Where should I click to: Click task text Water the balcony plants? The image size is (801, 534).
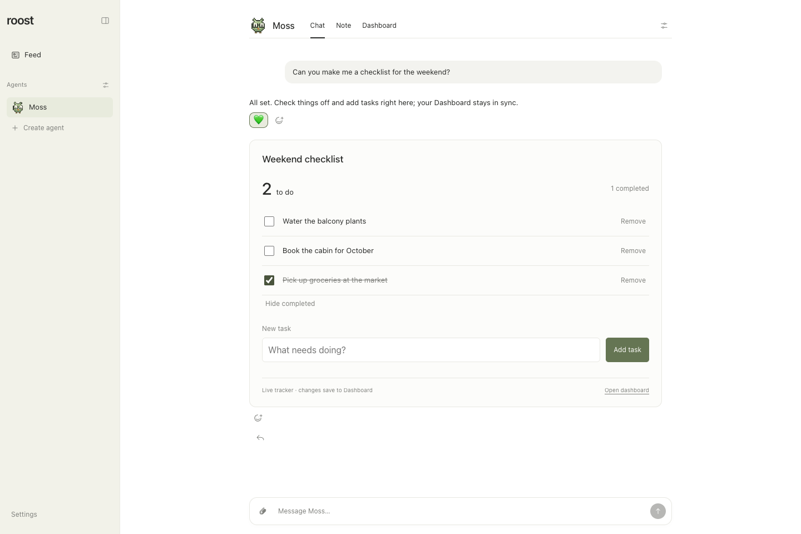coord(324,221)
